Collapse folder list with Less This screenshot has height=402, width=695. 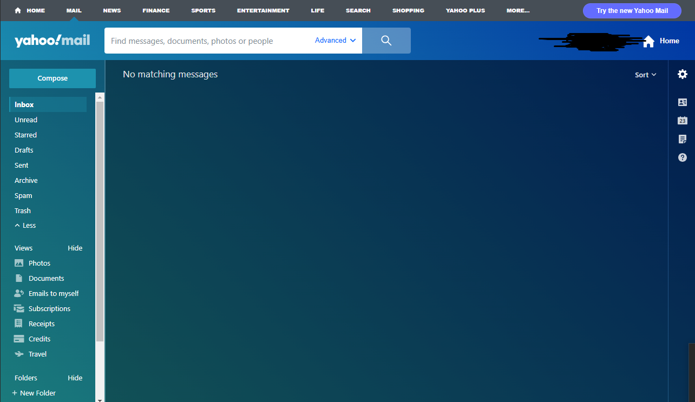pyautogui.click(x=25, y=225)
